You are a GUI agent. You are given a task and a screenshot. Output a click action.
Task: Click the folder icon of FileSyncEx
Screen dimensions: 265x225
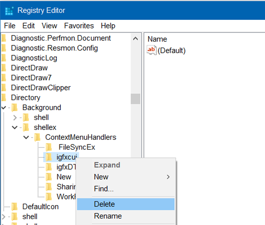click(x=49, y=147)
